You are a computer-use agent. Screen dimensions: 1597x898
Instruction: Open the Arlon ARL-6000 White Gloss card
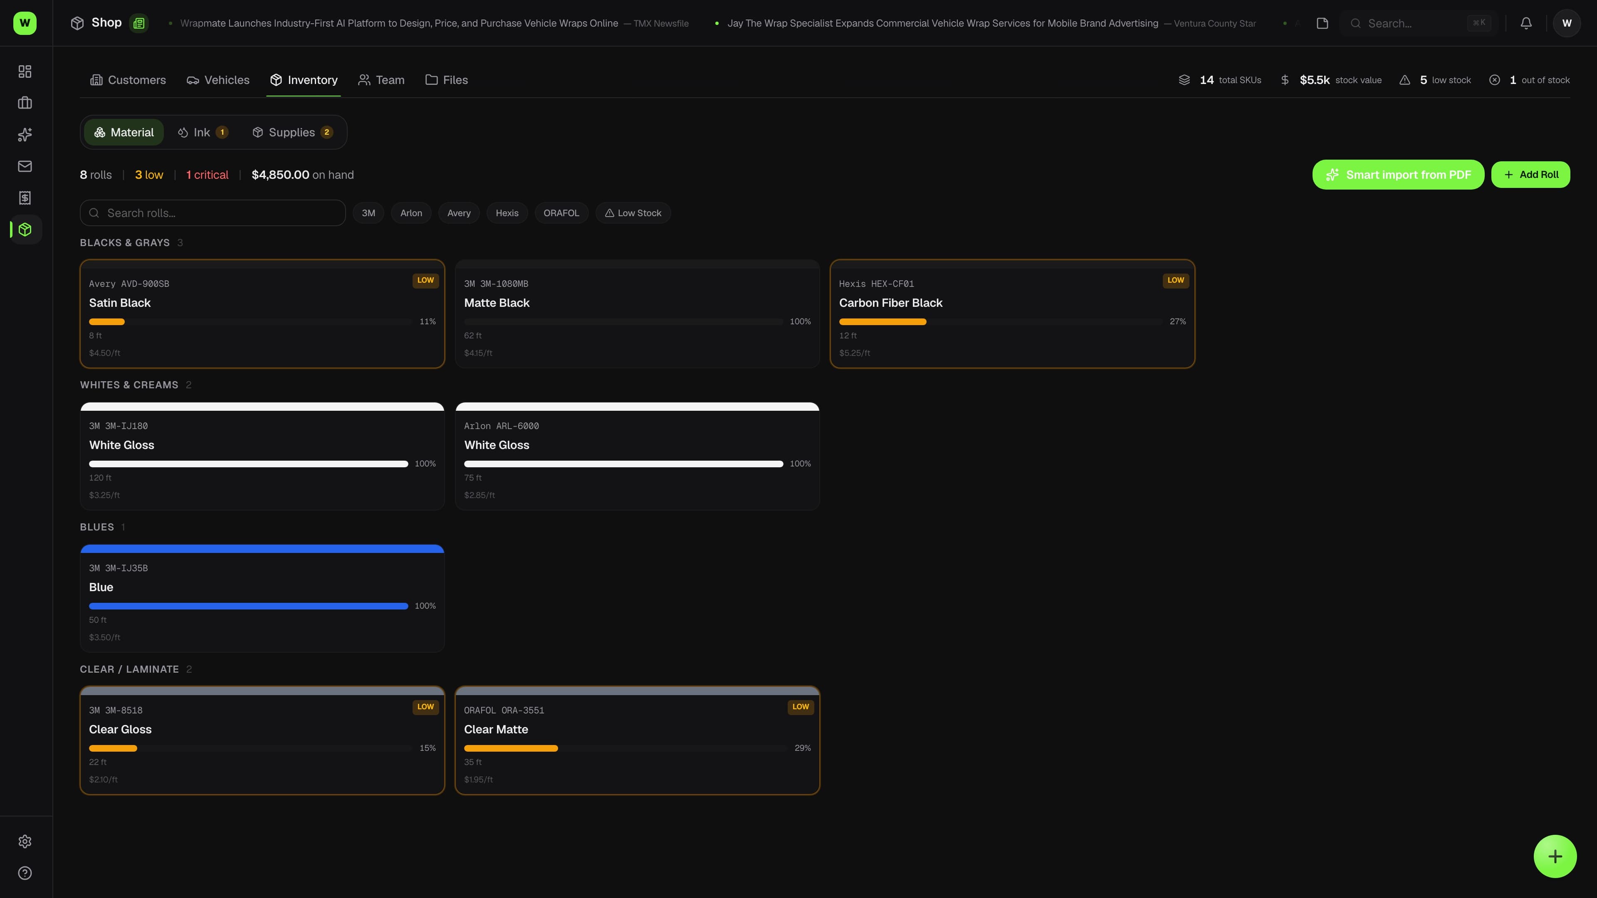point(637,456)
